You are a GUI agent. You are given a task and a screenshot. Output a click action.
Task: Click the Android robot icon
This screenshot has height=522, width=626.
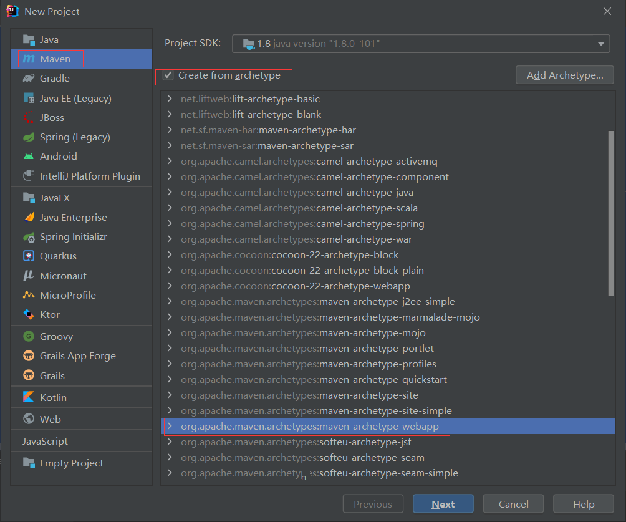click(x=29, y=156)
